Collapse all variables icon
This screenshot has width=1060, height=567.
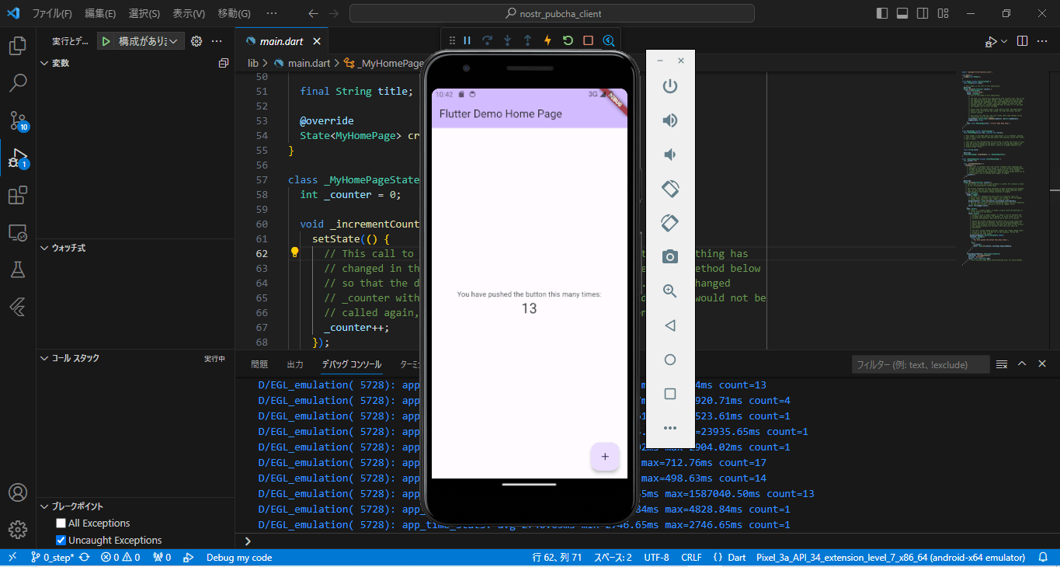click(224, 63)
